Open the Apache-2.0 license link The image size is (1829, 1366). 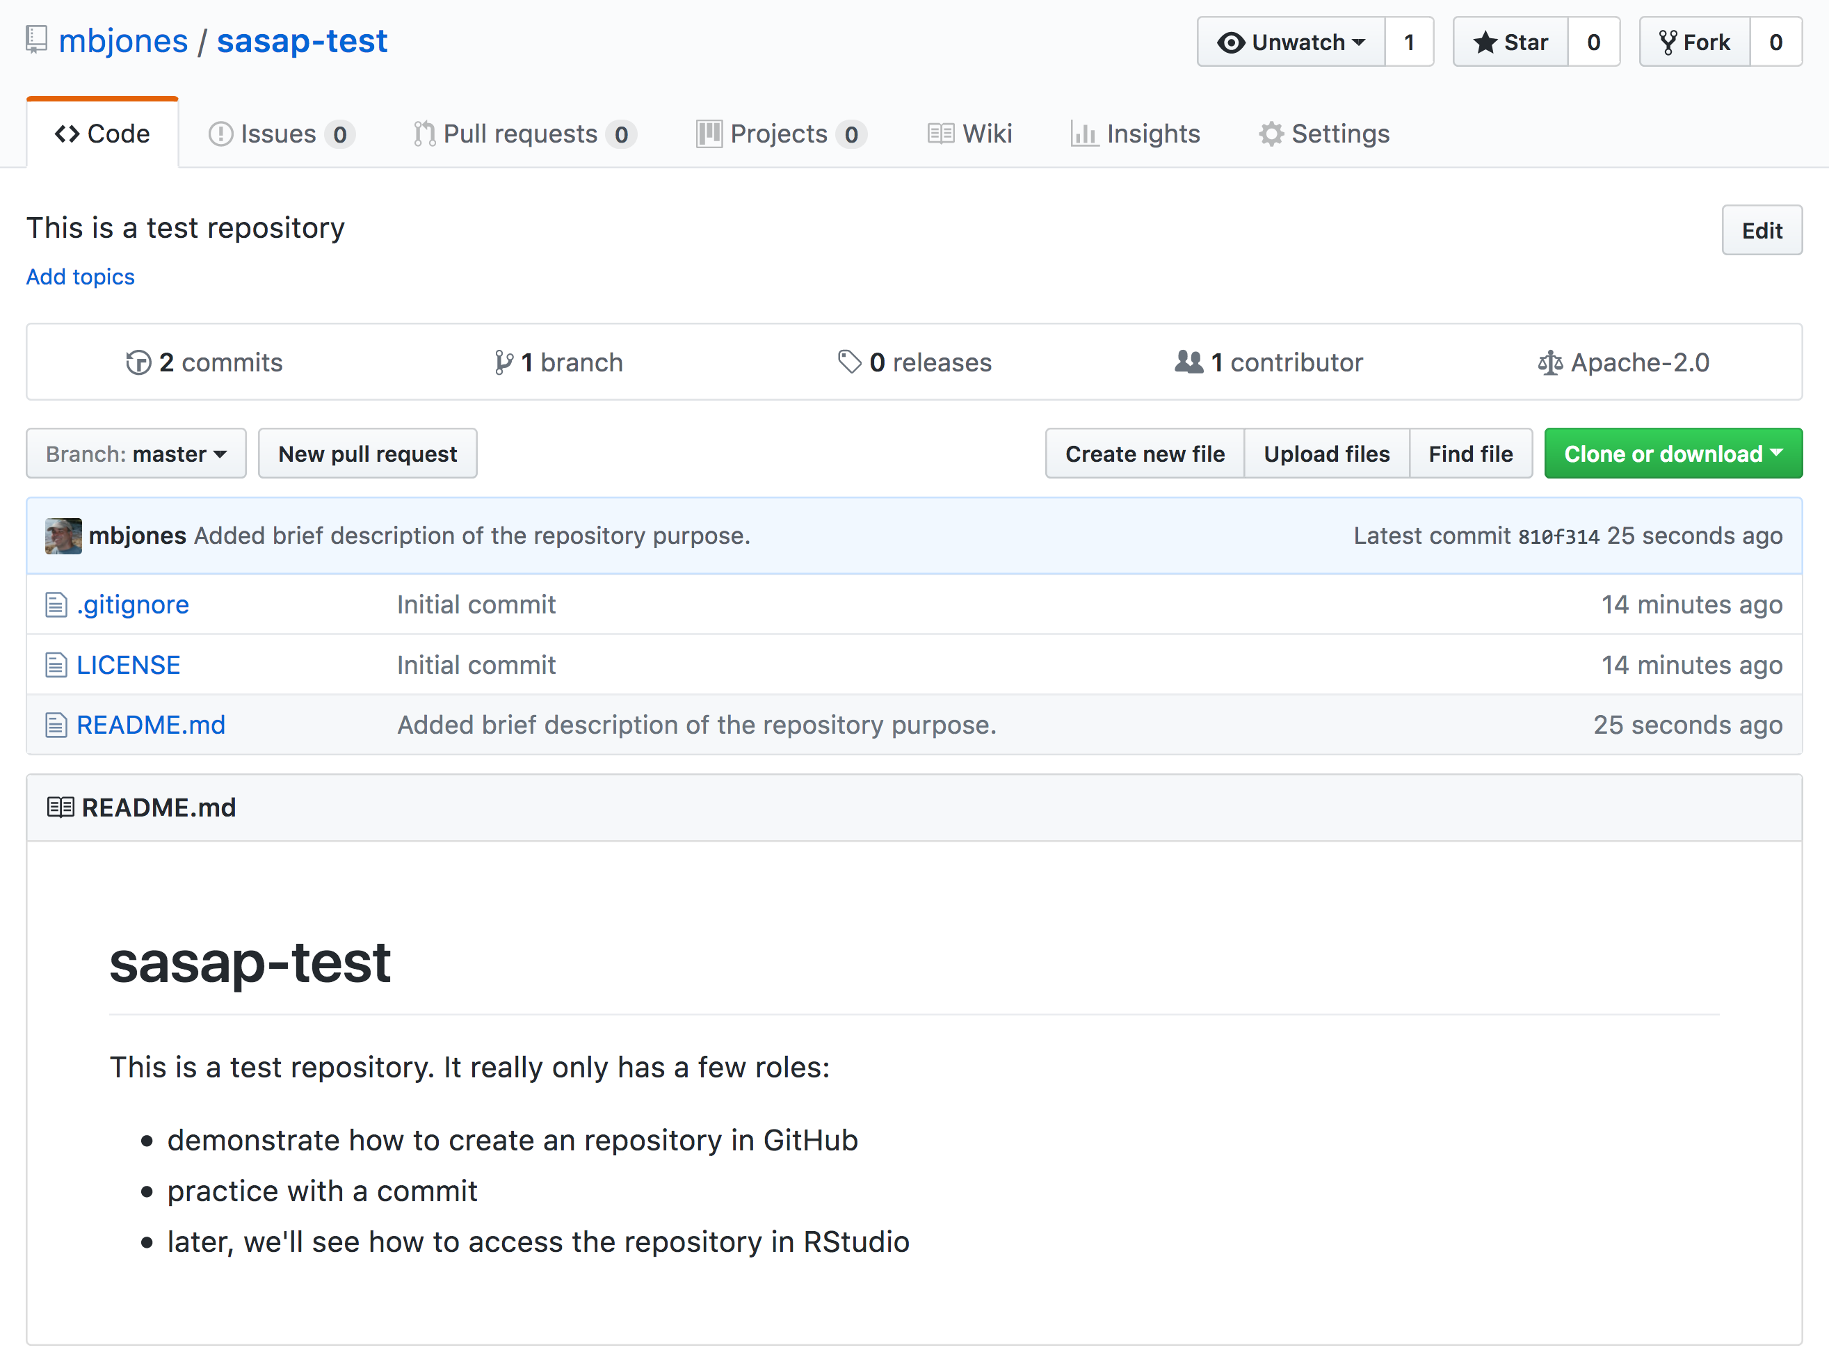(x=1624, y=362)
